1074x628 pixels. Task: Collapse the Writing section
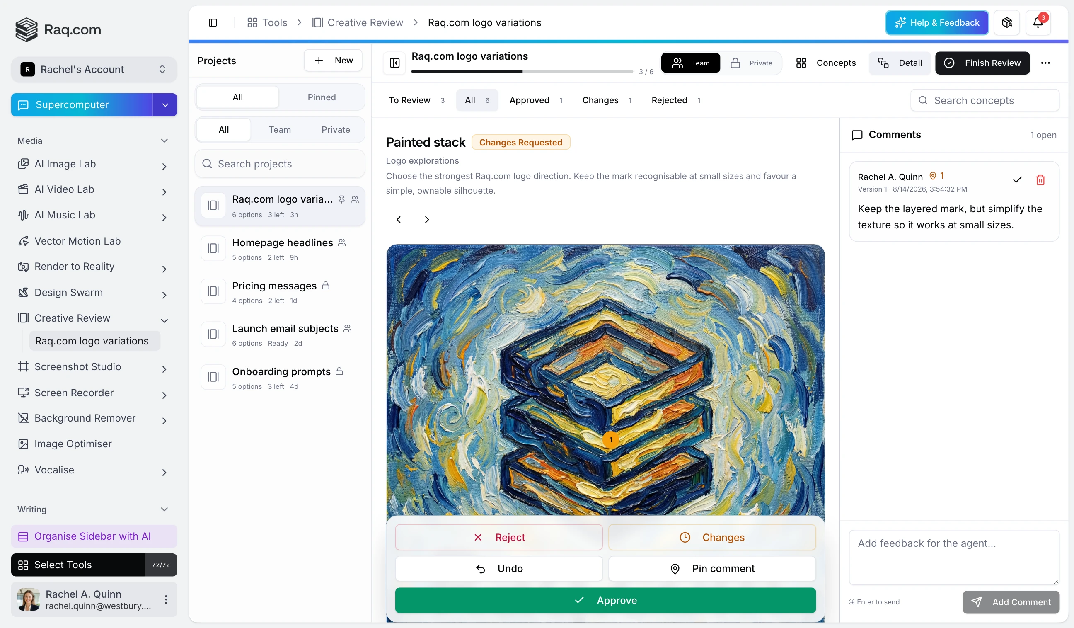point(164,509)
